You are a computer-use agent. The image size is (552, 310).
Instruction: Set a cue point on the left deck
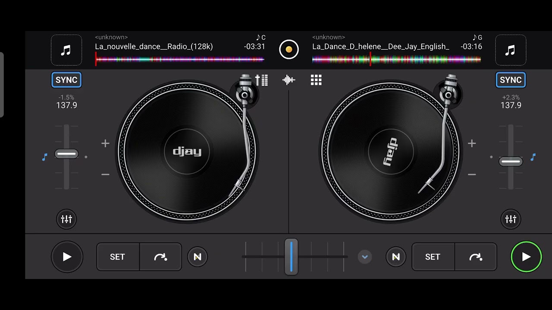click(118, 257)
